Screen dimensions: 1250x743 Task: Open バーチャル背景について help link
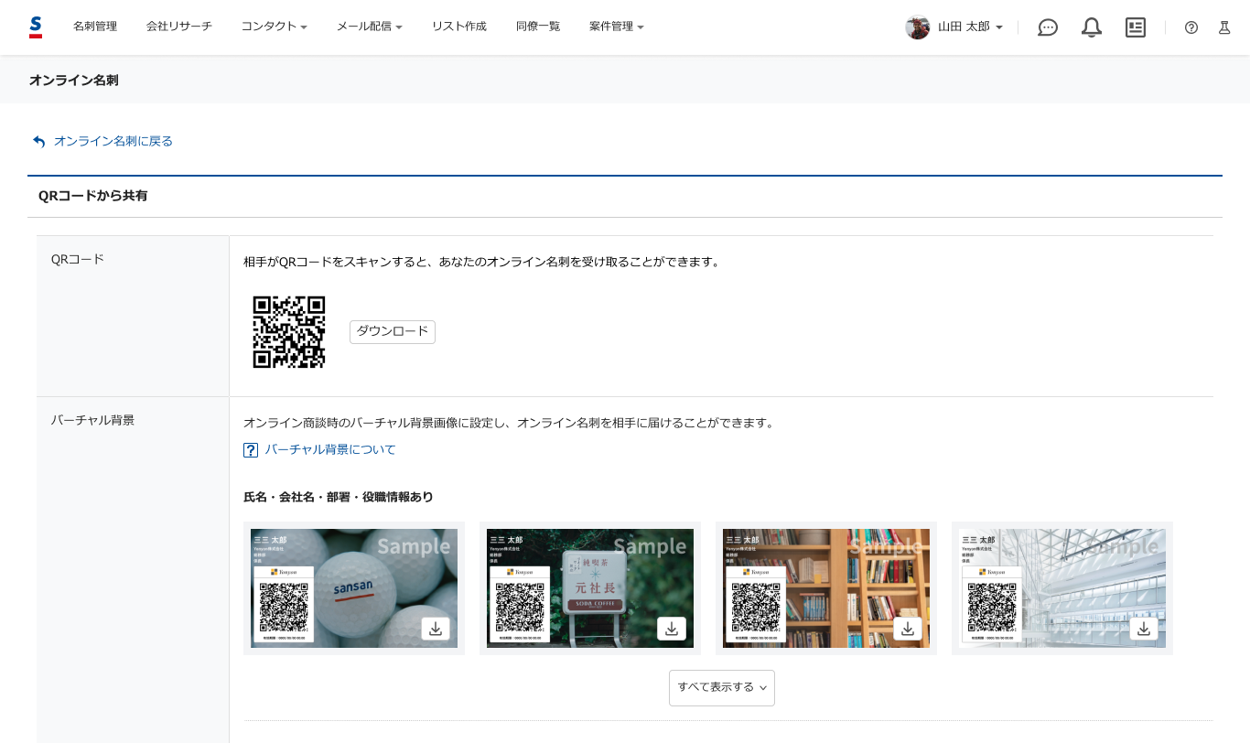[x=330, y=449]
